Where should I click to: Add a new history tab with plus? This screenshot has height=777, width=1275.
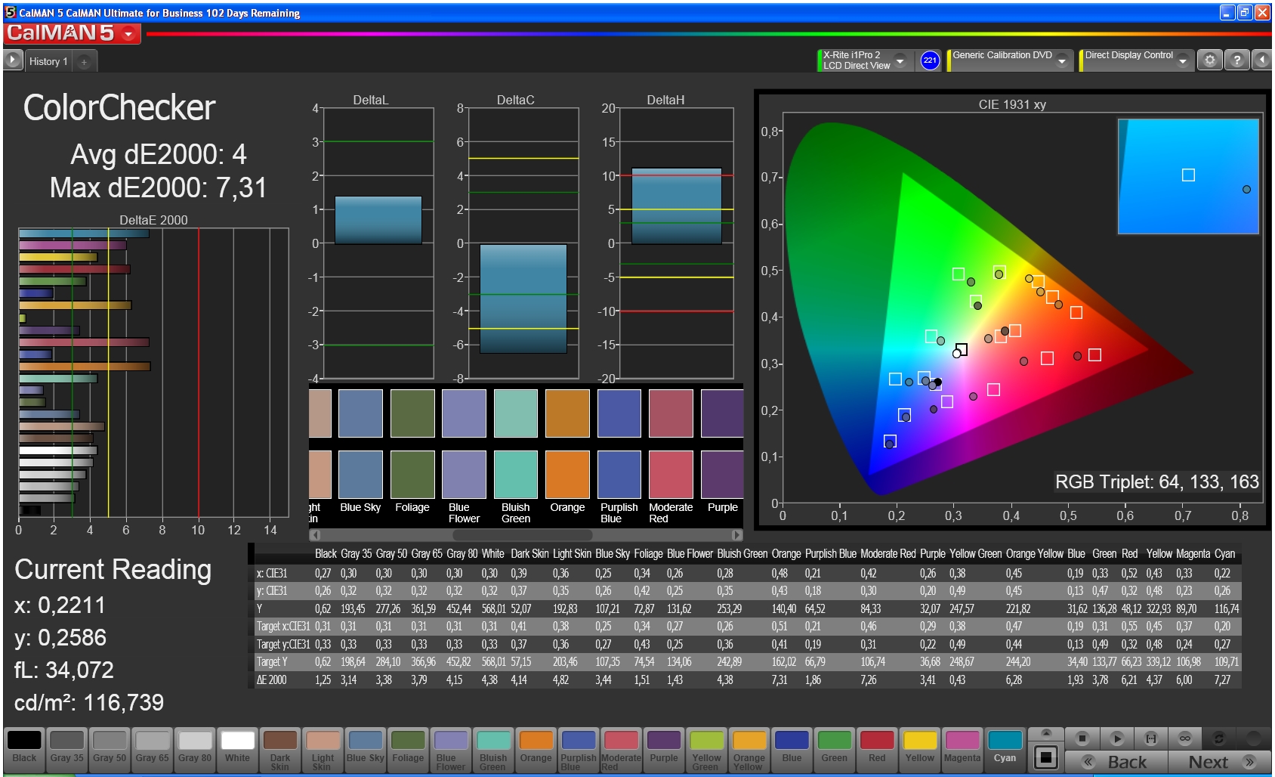point(84,62)
